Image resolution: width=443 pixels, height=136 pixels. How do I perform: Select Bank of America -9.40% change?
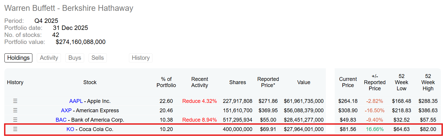(375, 120)
